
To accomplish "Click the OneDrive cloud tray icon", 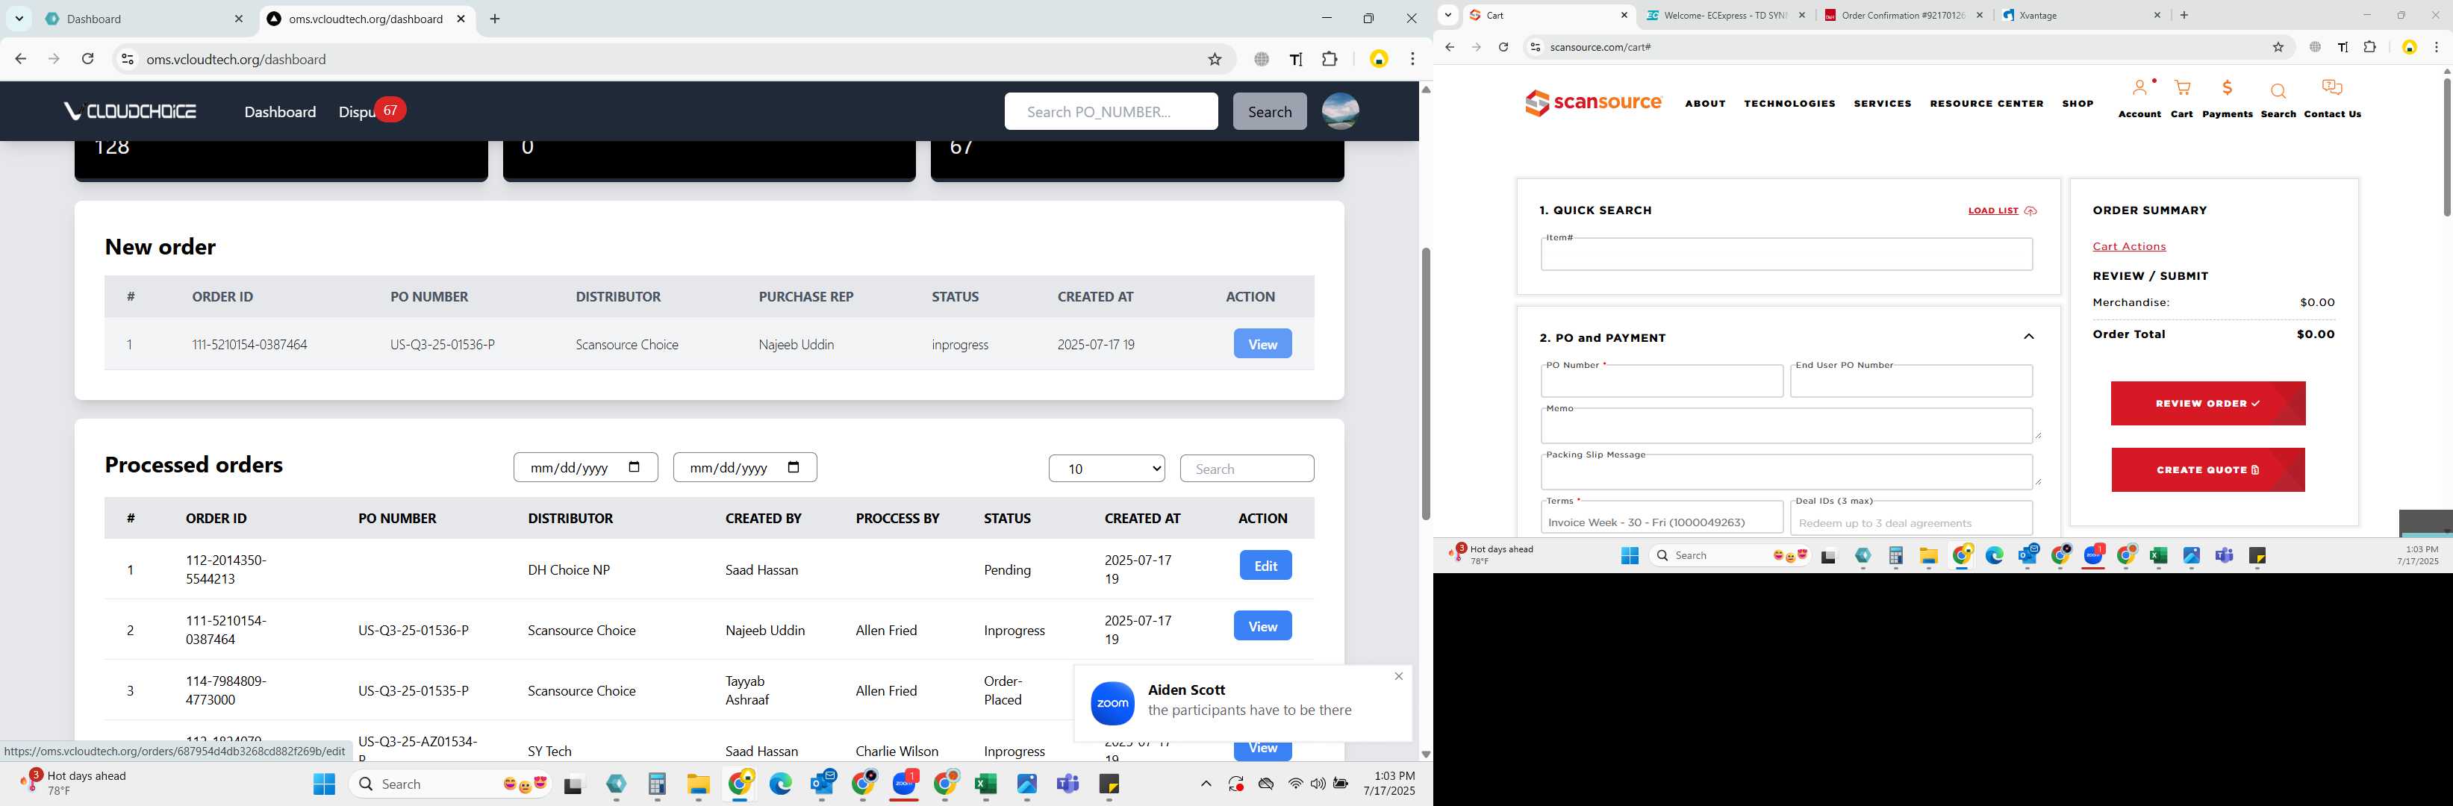I will [x=1265, y=783].
